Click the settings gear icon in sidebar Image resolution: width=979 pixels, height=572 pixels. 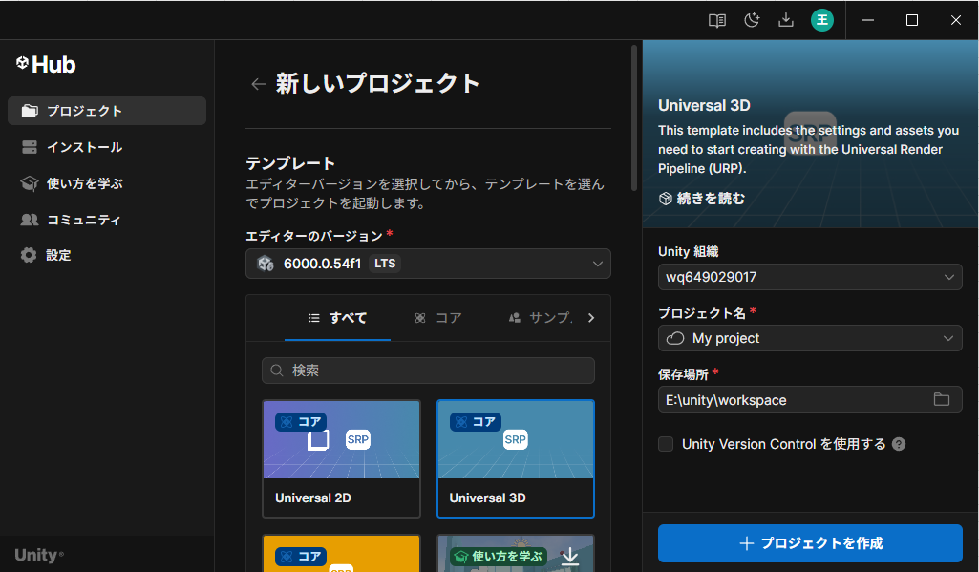click(29, 255)
